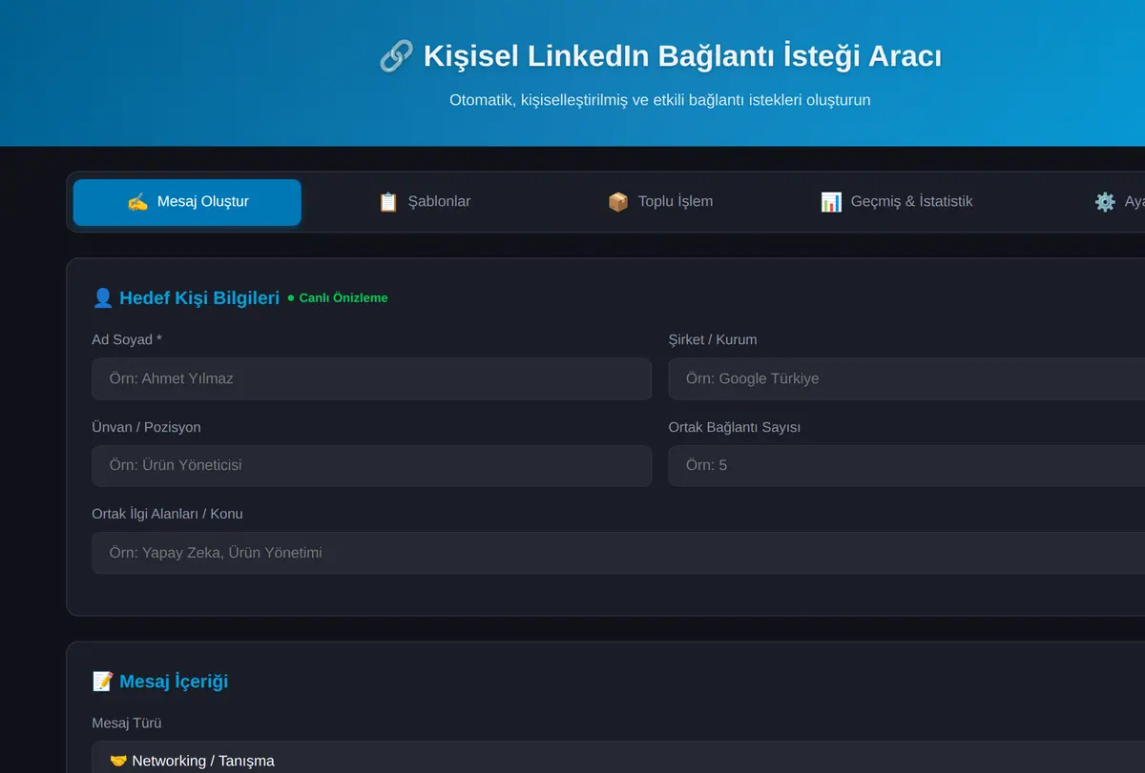The height and width of the screenshot is (773, 1145).
Task: Click the memo icon beside Mesaj İçeriği
Action: pos(103,681)
